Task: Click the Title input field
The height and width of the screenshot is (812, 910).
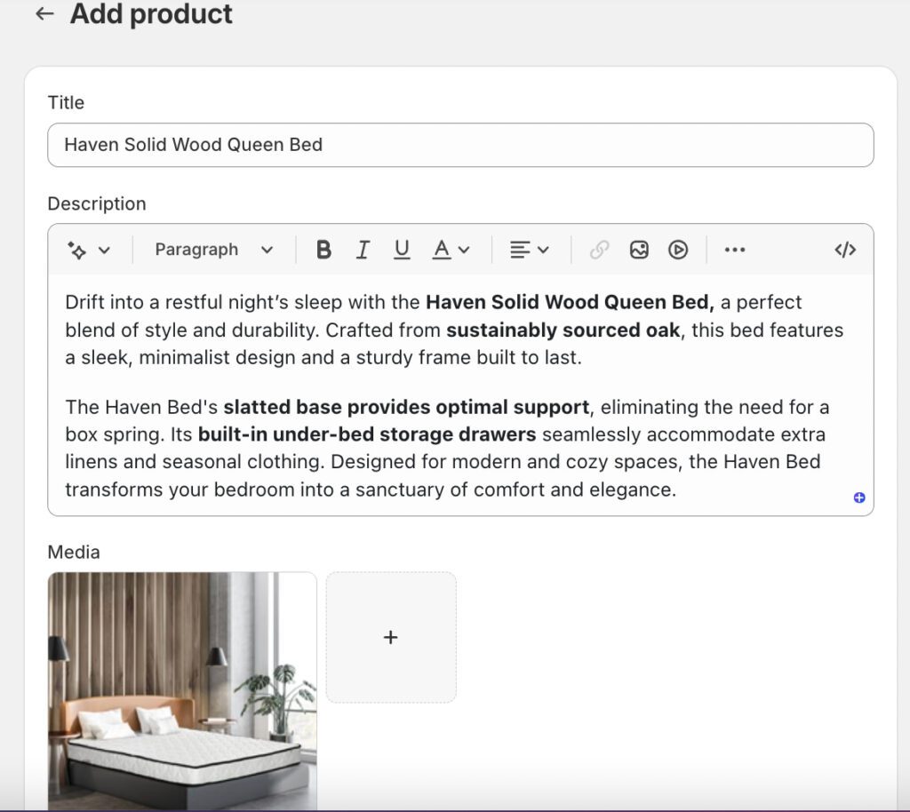Action: click(x=459, y=145)
